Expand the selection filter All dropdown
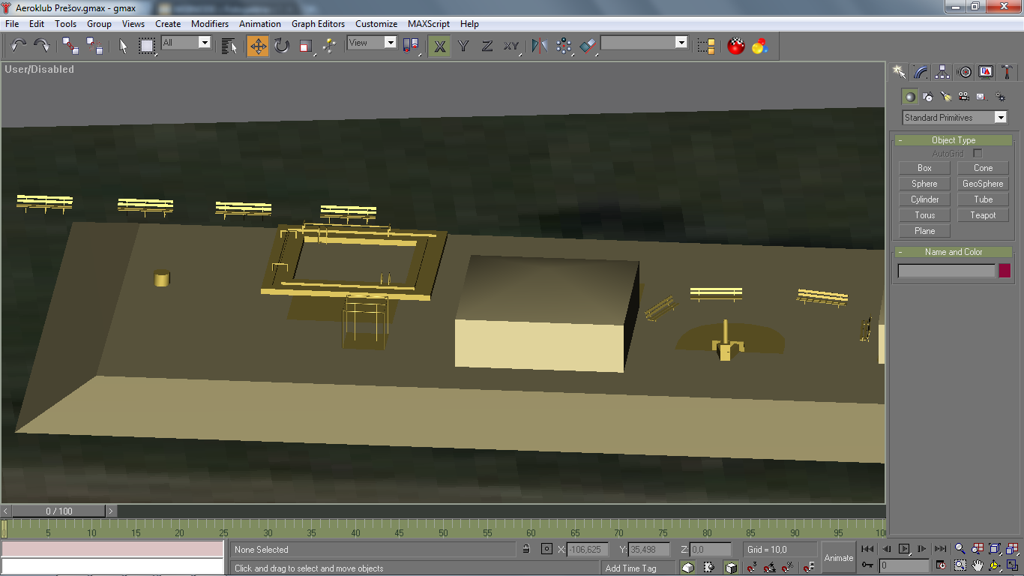Viewport: 1024px width, 576px height. (x=187, y=43)
